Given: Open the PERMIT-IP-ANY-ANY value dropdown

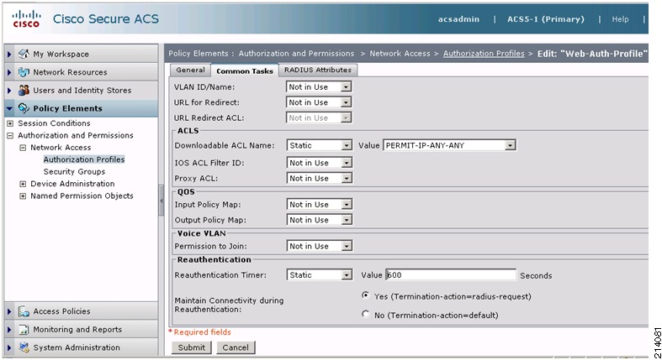Looking at the screenshot, I should tap(449, 145).
